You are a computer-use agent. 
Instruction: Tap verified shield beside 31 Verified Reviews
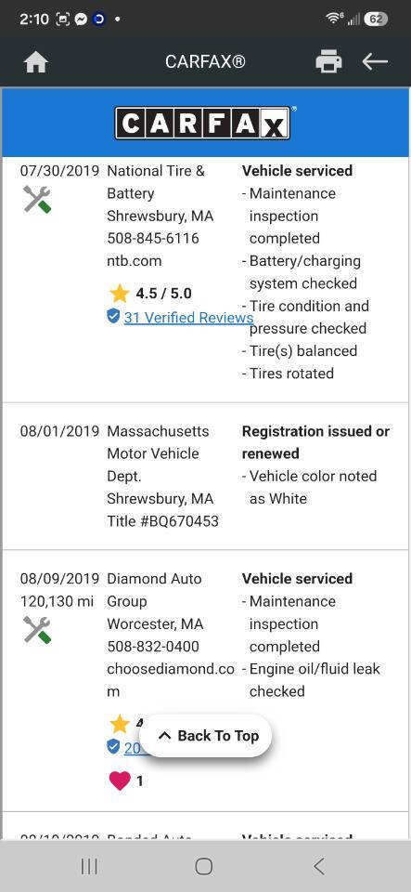[x=113, y=317]
